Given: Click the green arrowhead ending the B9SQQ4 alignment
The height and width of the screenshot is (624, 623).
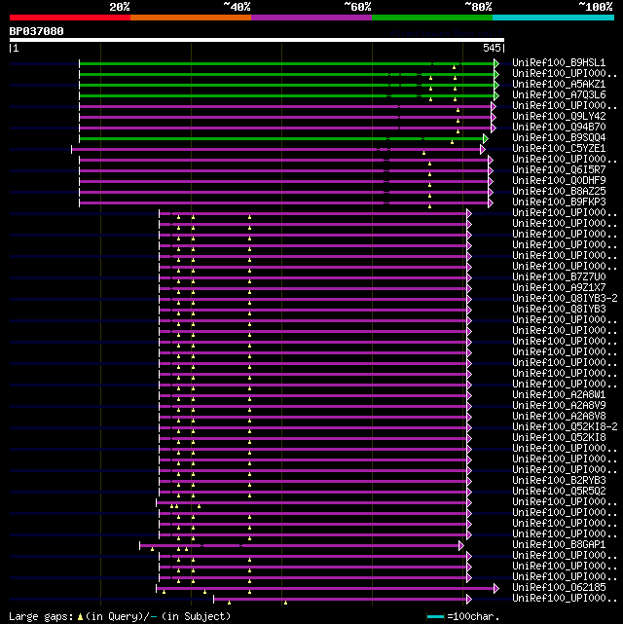Looking at the screenshot, I should pos(486,138).
